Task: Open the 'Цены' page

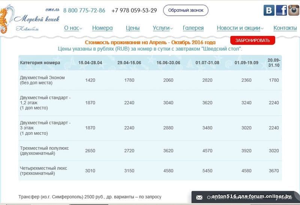Action: point(133,28)
